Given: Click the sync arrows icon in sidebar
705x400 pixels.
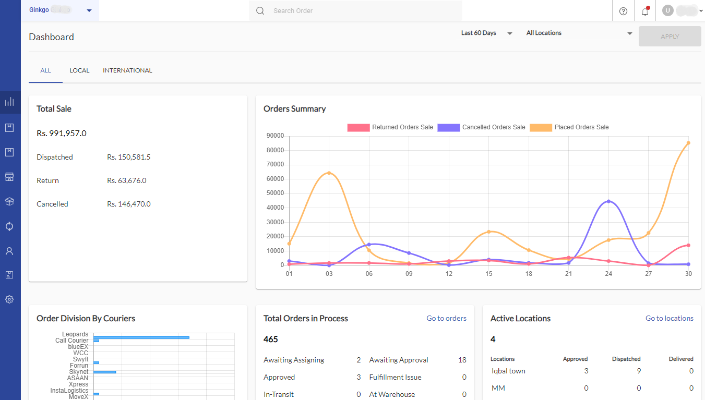Looking at the screenshot, I should point(9,226).
